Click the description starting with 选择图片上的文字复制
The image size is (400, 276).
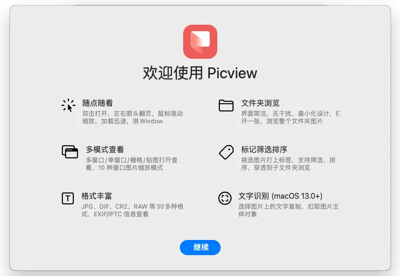pyautogui.click(x=288, y=211)
